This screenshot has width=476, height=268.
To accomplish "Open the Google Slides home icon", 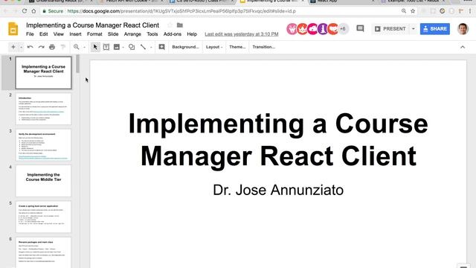I will coord(13,29).
